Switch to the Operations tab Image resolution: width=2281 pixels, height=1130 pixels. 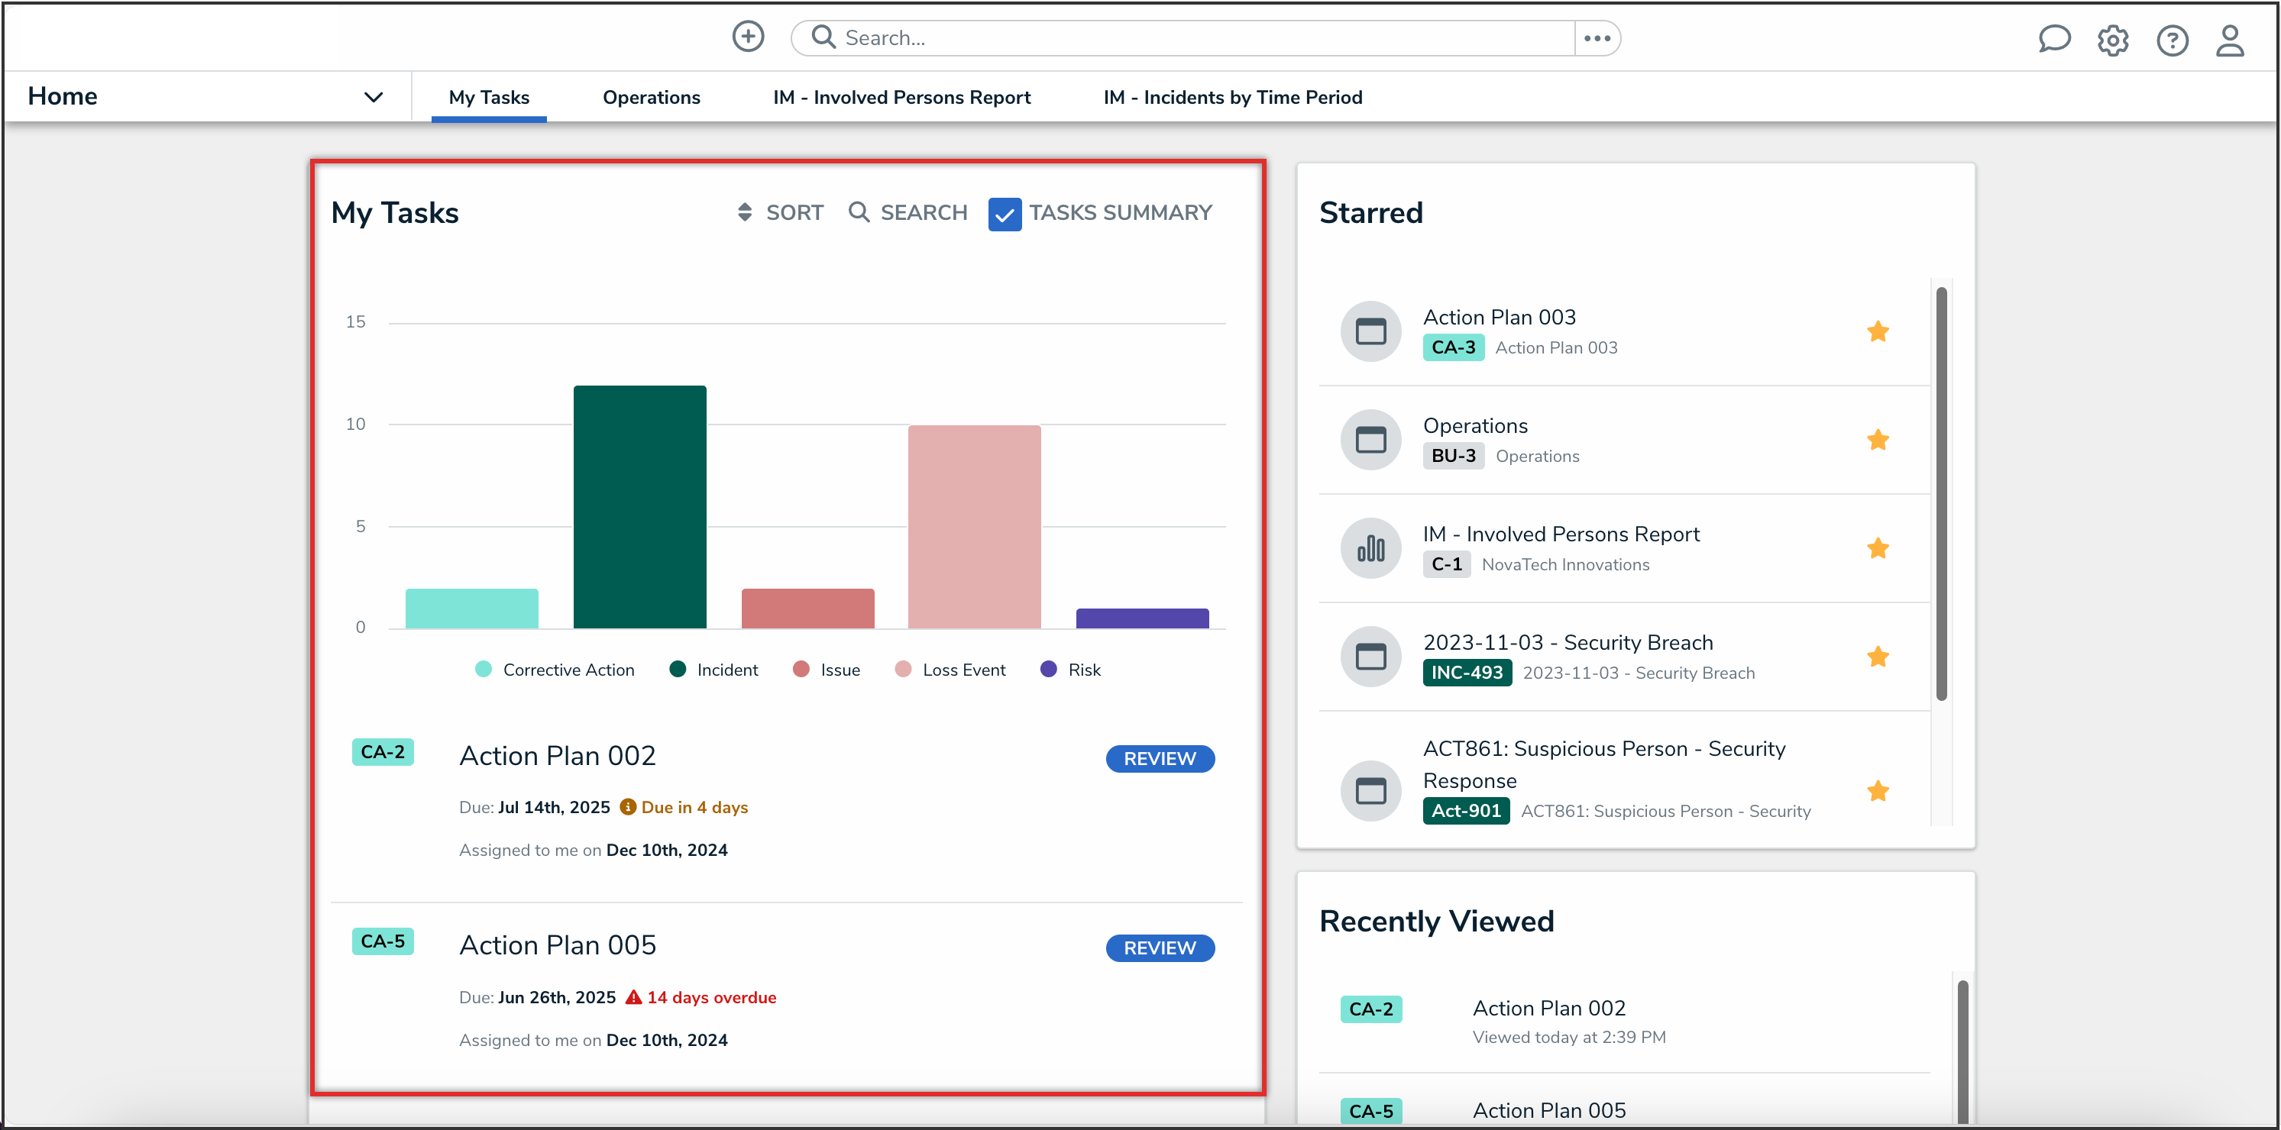pyautogui.click(x=651, y=97)
